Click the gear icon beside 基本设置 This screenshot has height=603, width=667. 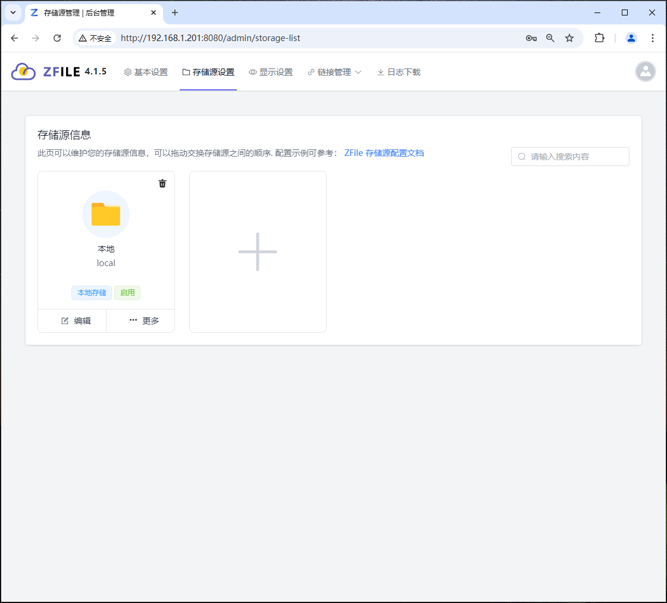127,71
